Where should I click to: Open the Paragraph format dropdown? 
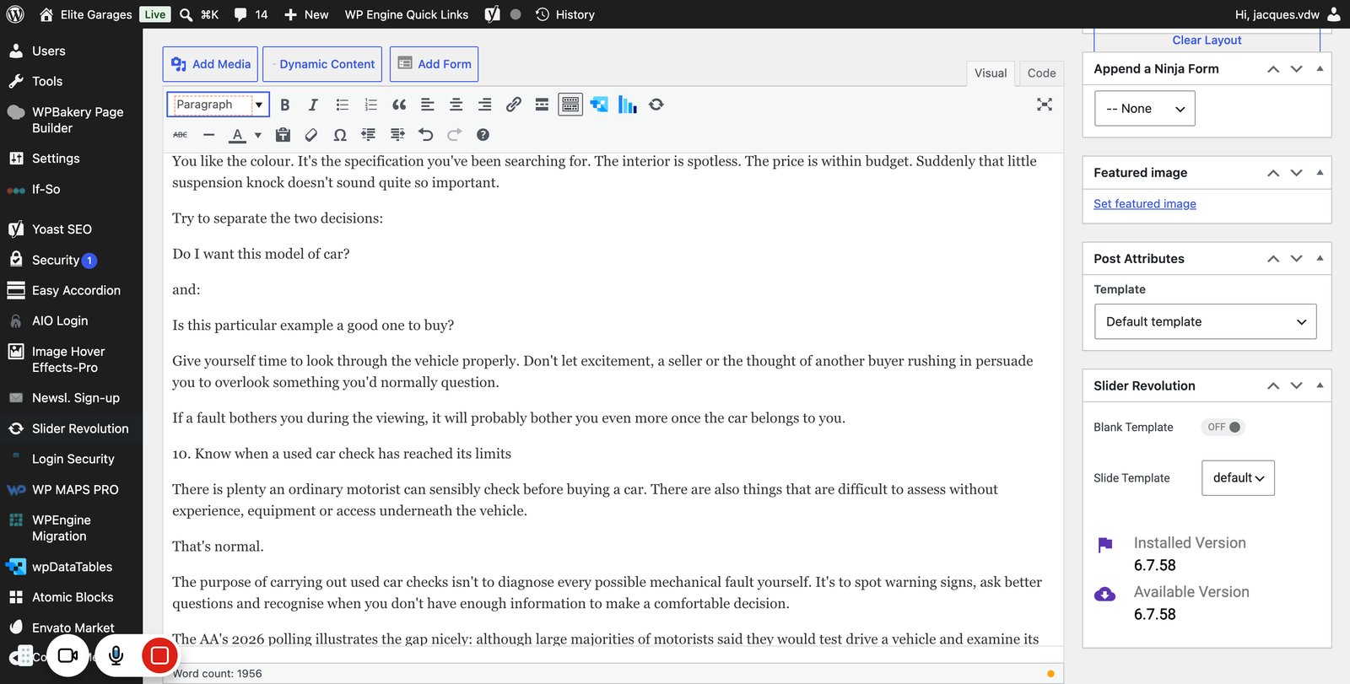219,105
